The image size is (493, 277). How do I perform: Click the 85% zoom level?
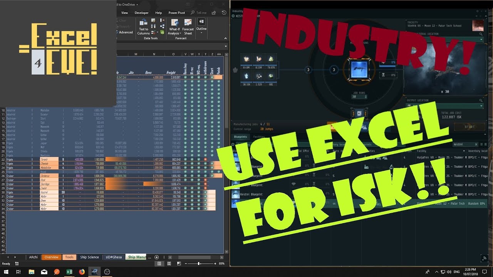coord(221,264)
